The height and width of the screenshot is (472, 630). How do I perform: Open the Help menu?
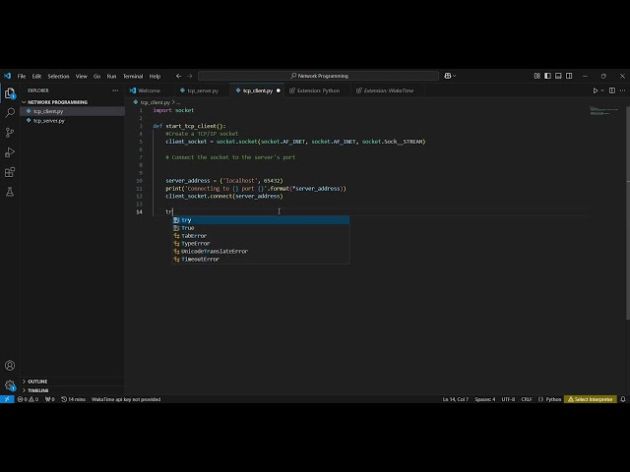click(x=155, y=76)
